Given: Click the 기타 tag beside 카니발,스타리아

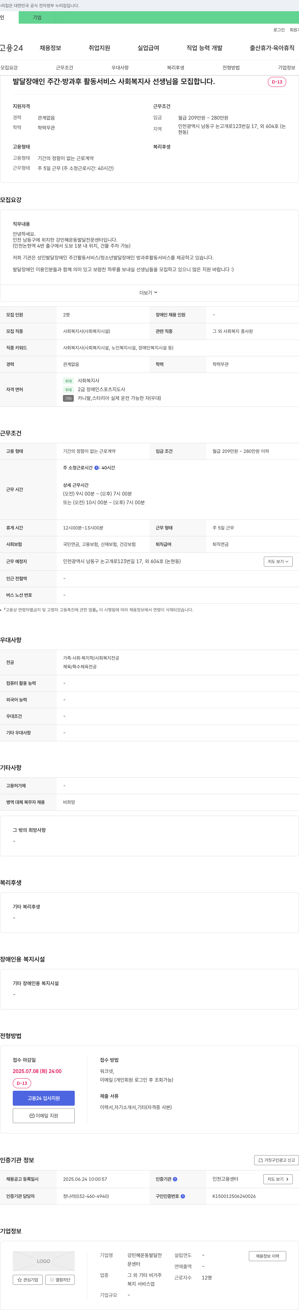Looking at the screenshot, I should point(68,398).
